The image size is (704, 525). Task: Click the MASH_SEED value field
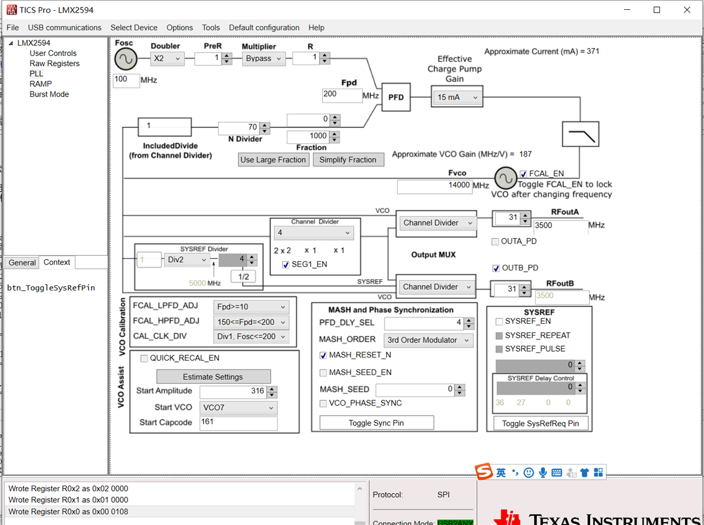(x=415, y=389)
